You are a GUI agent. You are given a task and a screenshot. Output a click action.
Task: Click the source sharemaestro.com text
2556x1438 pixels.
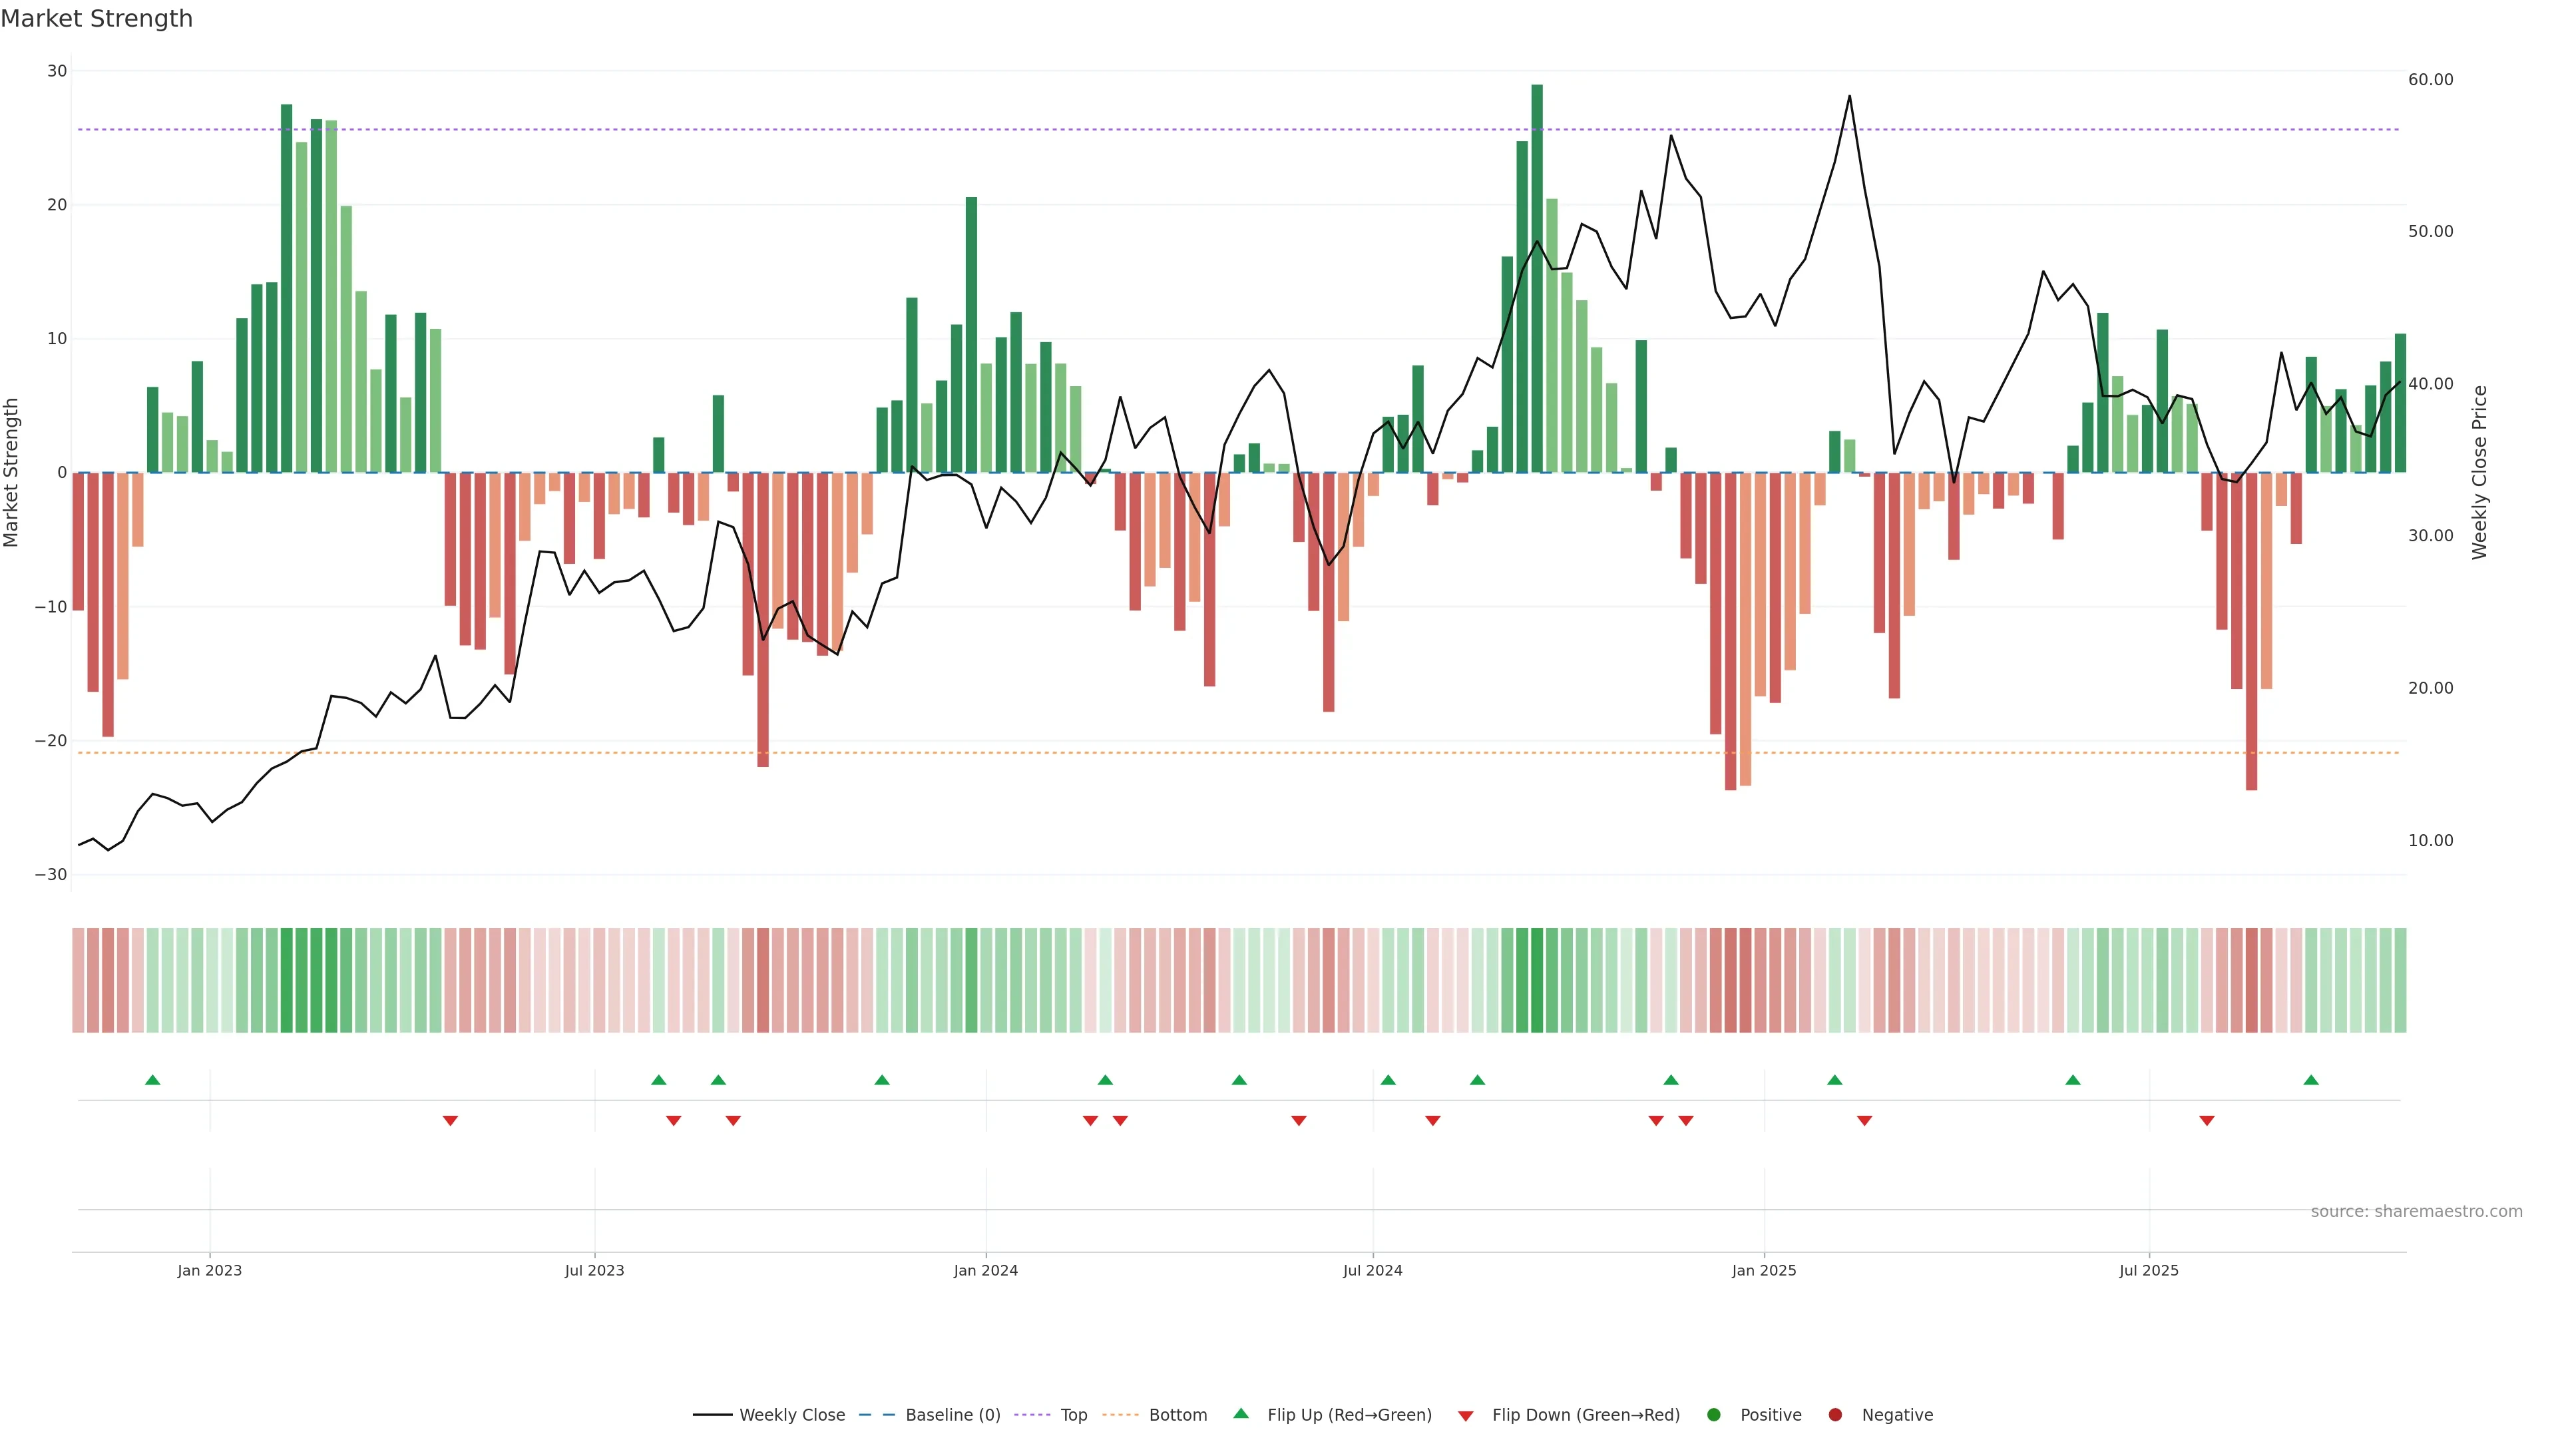2416,1211
